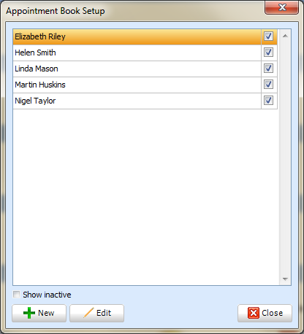The width and height of the screenshot is (304, 334).
Task: Click the red X icon on Close
Action: tap(254, 313)
